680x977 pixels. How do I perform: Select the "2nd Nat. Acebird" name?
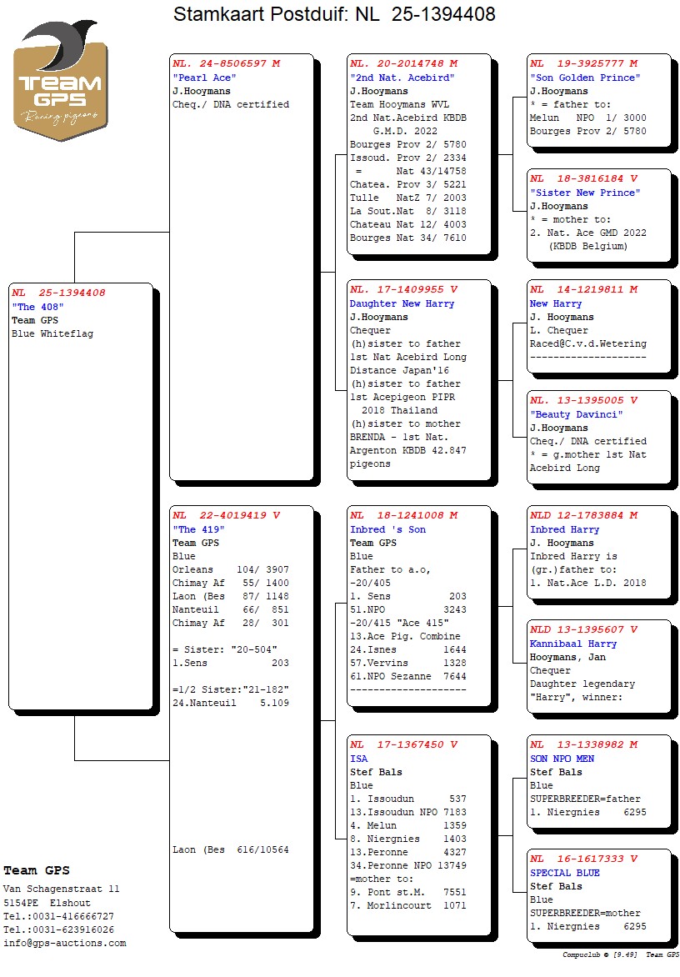[x=391, y=78]
